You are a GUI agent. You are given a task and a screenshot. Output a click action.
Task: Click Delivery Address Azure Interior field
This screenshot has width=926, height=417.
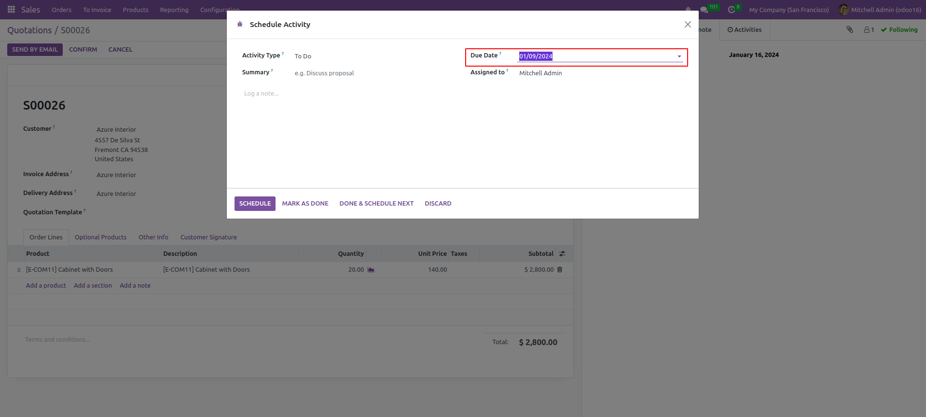point(116,194)
